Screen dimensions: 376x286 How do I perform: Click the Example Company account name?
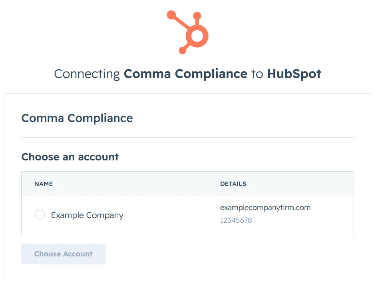click(x=87, y=215)
